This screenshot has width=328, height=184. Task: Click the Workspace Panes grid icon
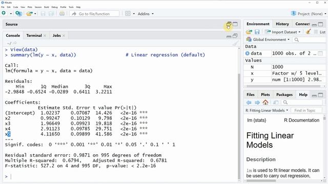pyautogui.click(x=128, y=14)
